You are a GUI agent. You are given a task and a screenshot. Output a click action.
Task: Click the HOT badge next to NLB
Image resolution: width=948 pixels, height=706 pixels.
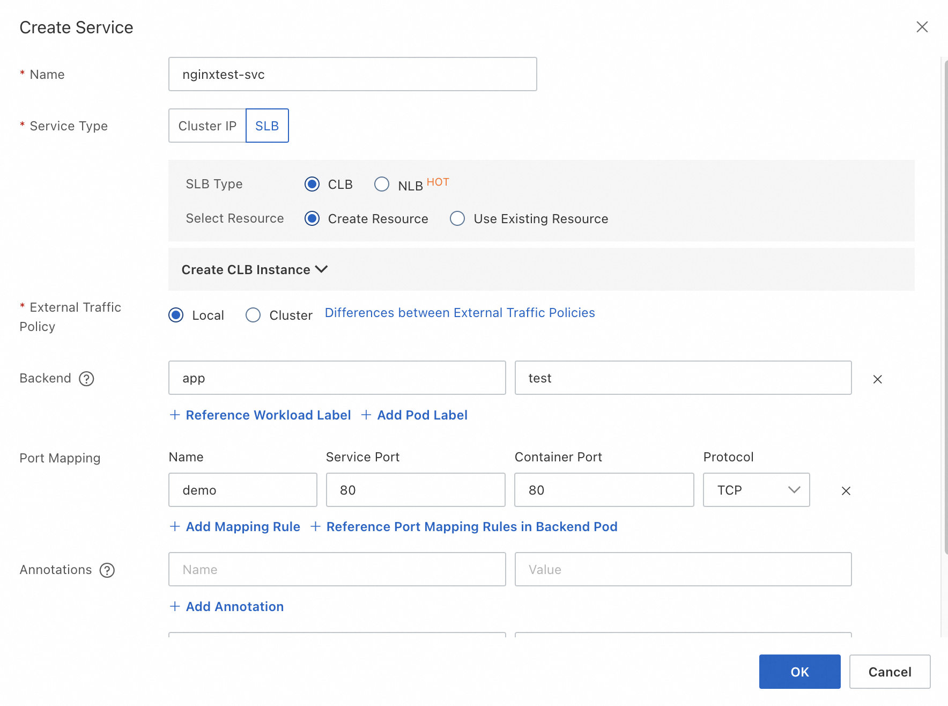coord(438,182)
